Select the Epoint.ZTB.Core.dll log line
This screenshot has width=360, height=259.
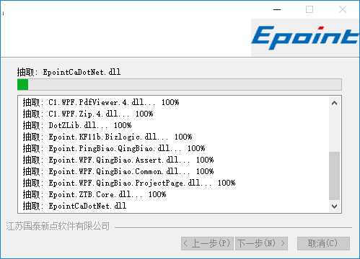point(95,194)
